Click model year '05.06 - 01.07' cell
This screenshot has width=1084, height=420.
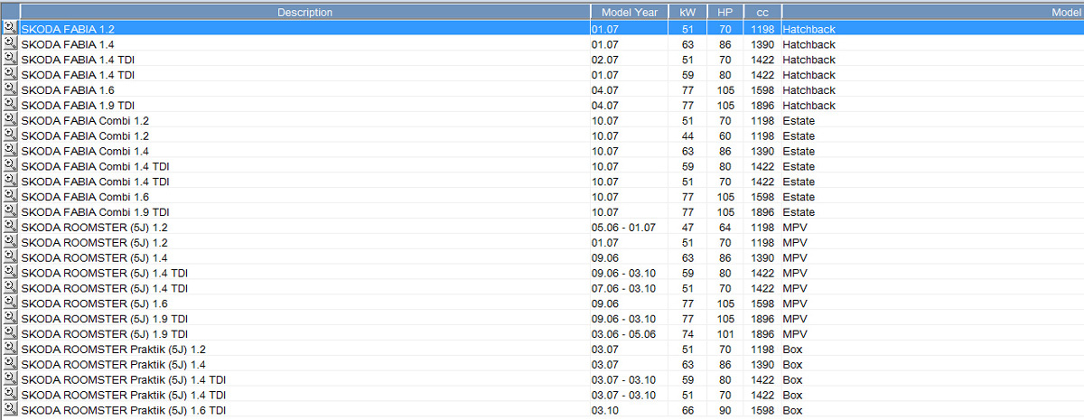[623, 228]
